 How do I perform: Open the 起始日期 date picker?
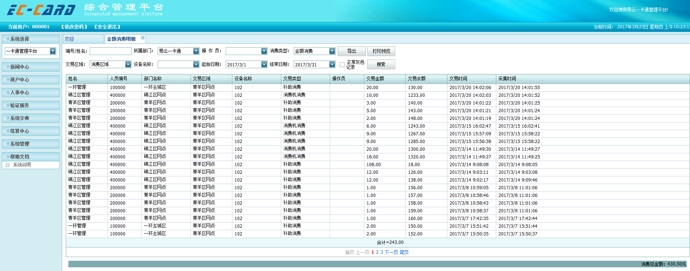[264, 65]
